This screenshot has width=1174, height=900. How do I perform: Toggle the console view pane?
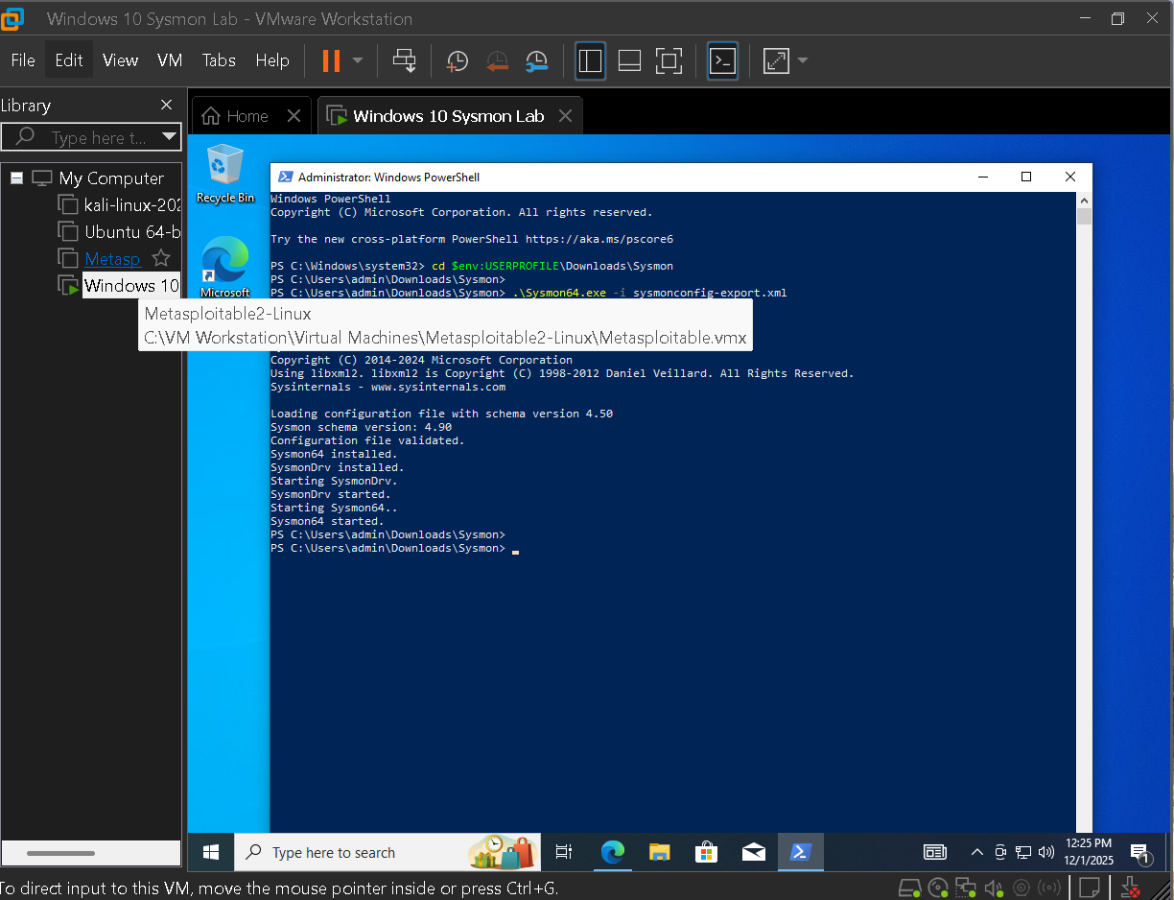point(629,60)
